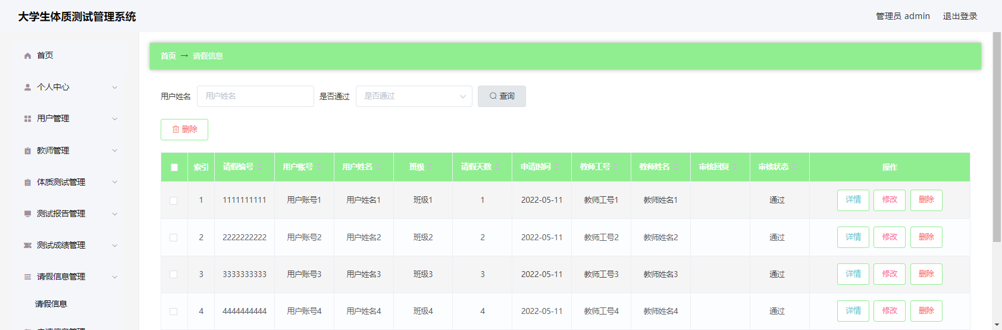Click the 查询 search button

click(502, 96)
